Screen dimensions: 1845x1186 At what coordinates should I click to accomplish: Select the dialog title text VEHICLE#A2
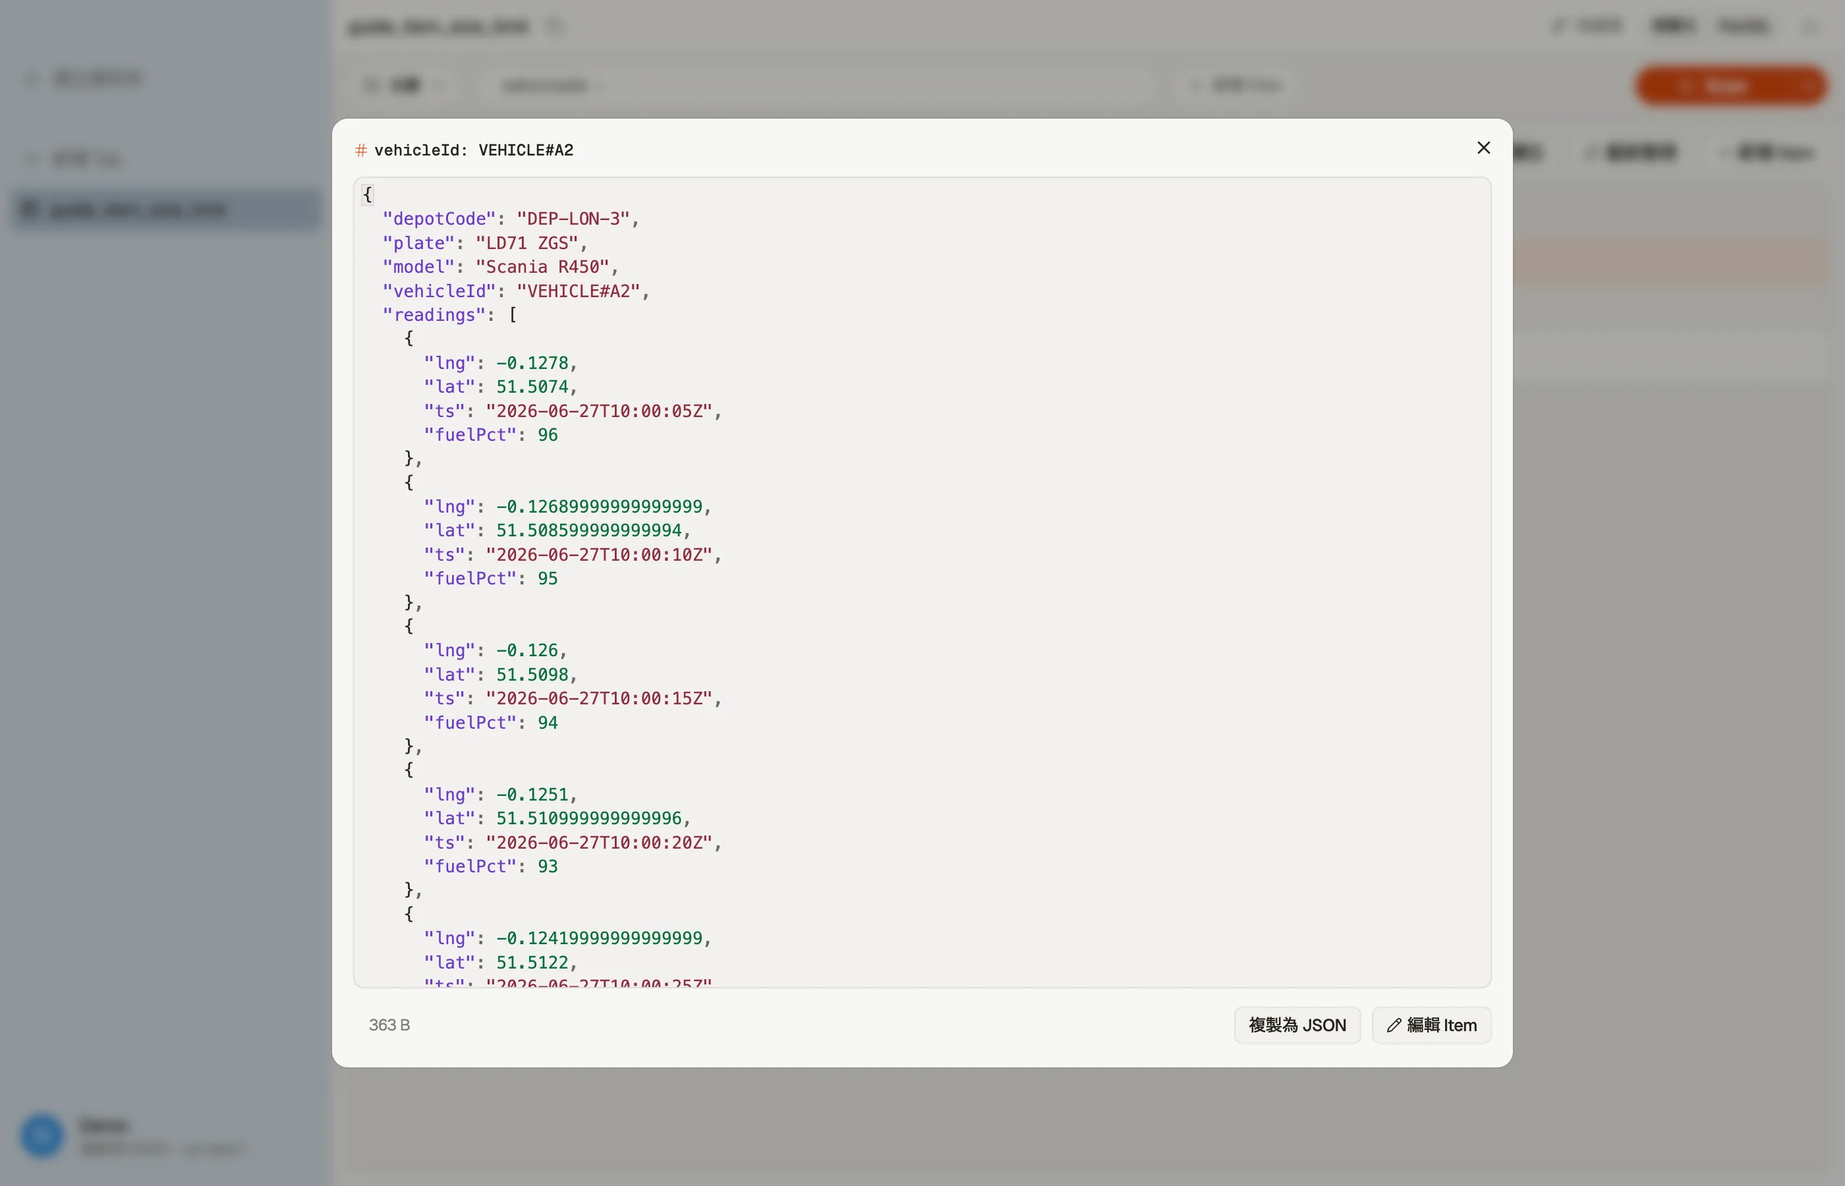[526, 150]
